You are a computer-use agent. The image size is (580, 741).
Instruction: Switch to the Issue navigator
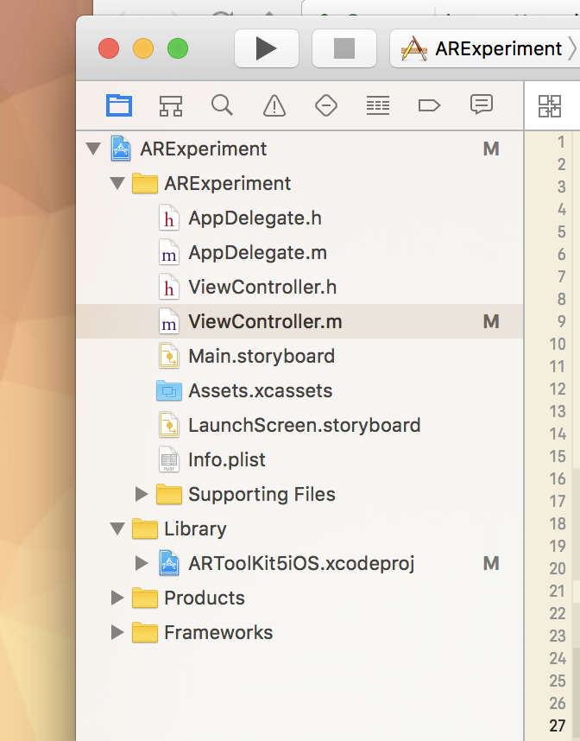click(x=274, y=106)
